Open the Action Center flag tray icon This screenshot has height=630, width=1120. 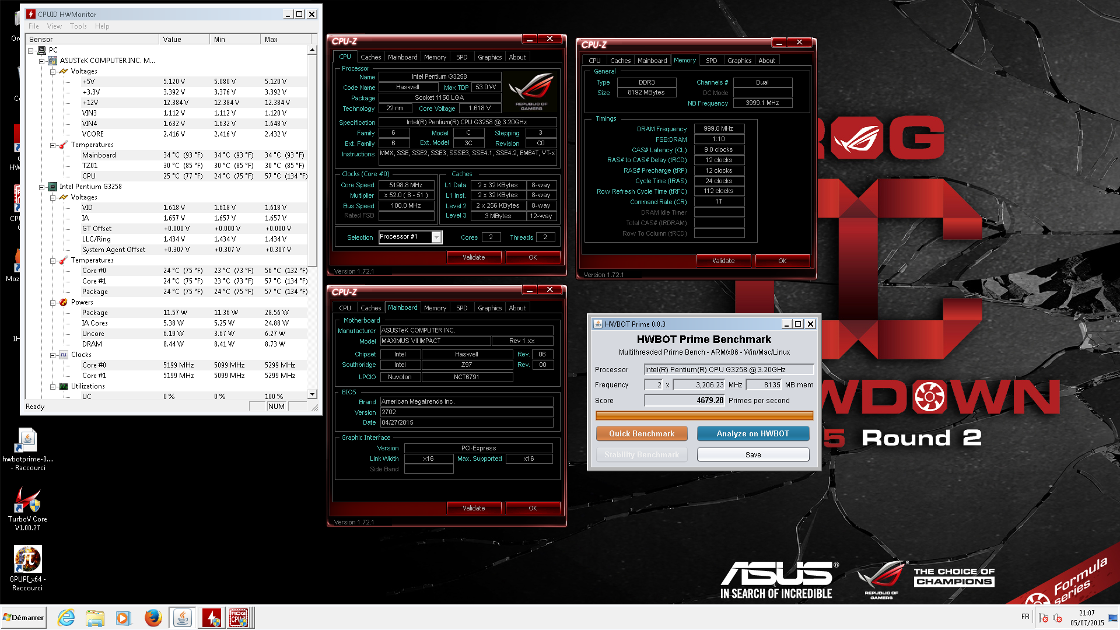(1044, 618)
